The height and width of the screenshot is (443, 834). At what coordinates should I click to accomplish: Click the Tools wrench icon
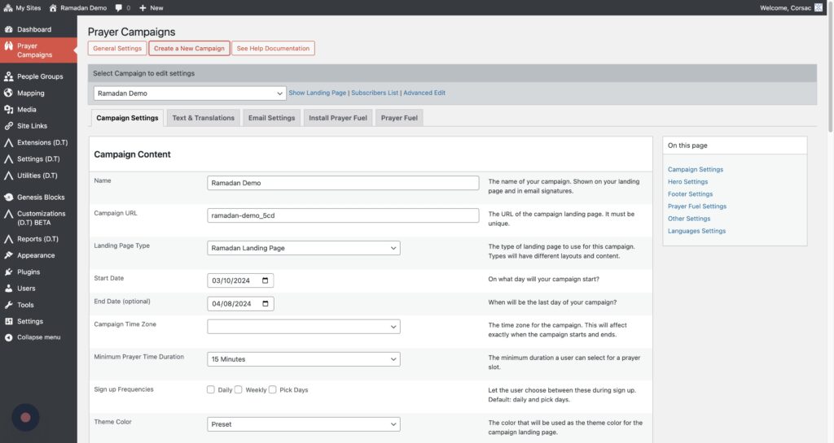click(x=8, y=305)
